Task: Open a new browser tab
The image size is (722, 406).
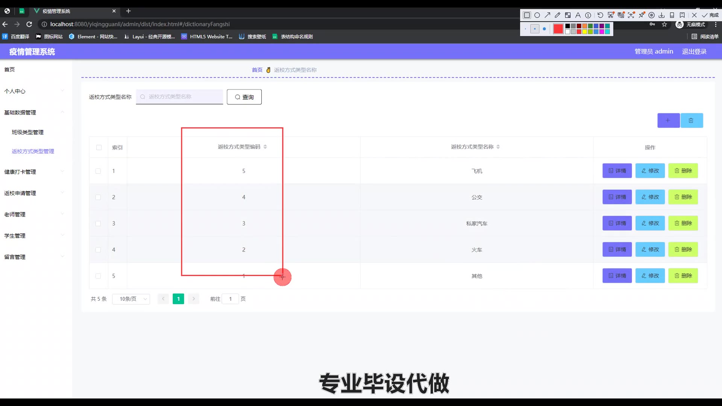Action: [128, 11]
